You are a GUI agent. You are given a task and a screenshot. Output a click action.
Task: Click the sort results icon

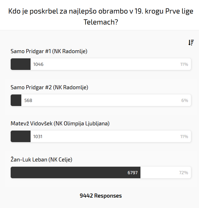(191, 43)
